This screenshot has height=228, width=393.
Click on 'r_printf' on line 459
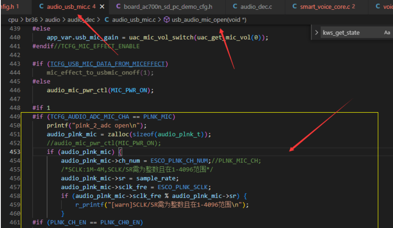(x=89, y=205)
